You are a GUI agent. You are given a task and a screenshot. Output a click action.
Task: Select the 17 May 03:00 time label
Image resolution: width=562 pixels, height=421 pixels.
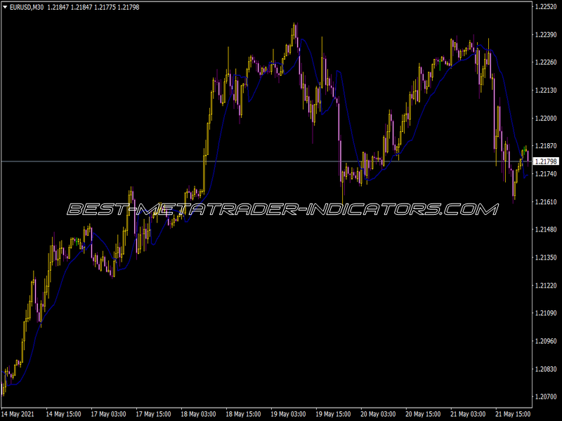pos(108,414)
